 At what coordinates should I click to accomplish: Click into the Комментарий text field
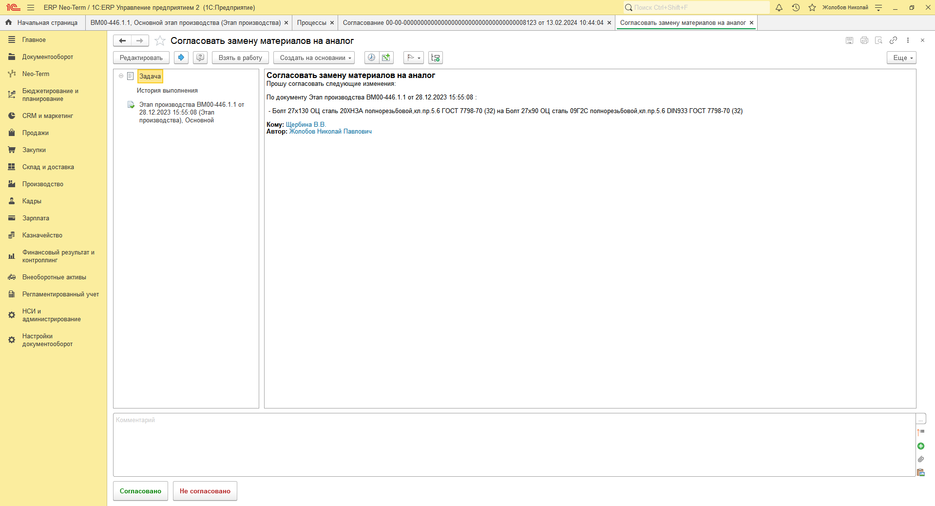click(514, 445)
